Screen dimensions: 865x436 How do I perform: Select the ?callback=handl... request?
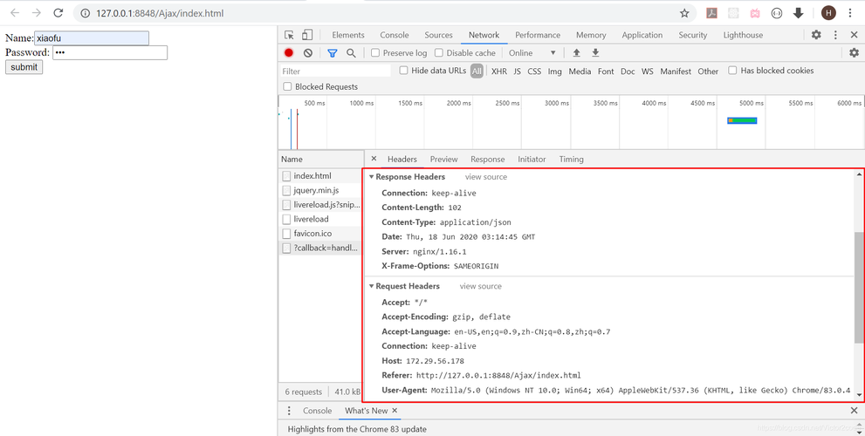(x=321, y=248)
